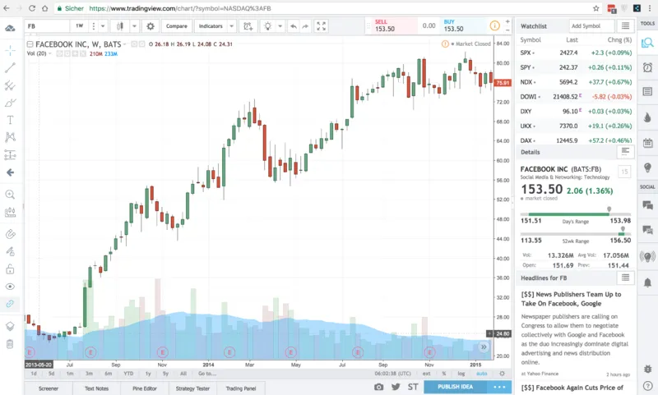
Task: Select the All date range
Action: pyautogui.click(x=183, y=373)
